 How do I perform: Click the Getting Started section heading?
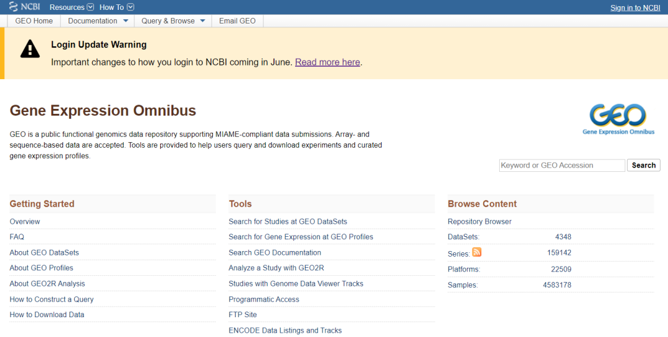(x=42, y=204)
